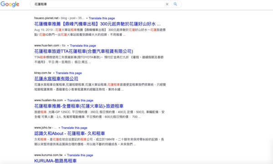
Task: Open dropdown arrow beside www.hualien-tta.com URL
Action: coord(65,100)
